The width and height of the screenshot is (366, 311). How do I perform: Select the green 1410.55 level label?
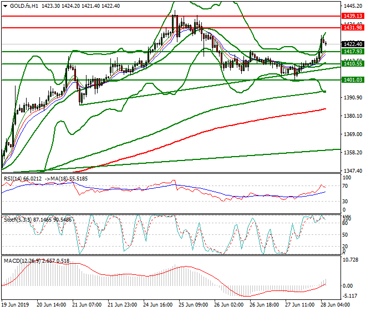[x=353, y=64]
